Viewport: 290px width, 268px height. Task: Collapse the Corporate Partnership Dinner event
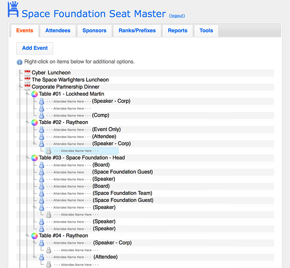(20, 87)
